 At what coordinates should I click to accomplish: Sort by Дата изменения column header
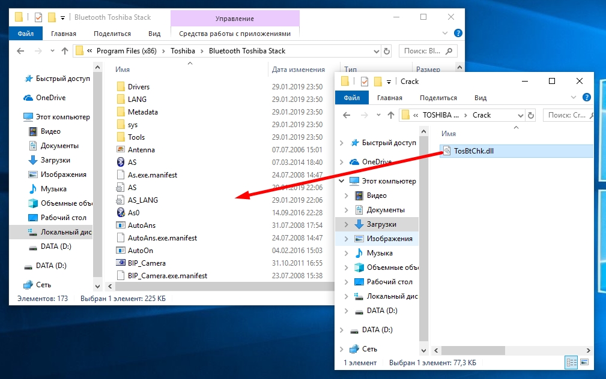coord(298,70)
